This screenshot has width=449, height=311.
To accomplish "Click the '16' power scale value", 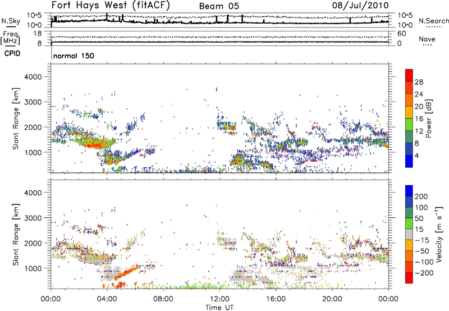I will tap(419, 119).
